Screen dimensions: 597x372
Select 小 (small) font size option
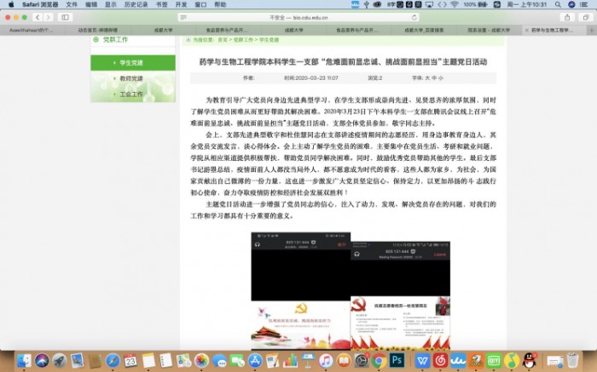442,77
